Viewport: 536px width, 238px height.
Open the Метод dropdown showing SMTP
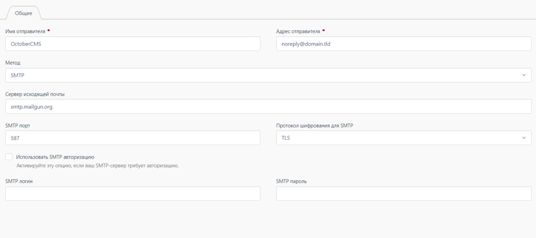coord(268,75)
